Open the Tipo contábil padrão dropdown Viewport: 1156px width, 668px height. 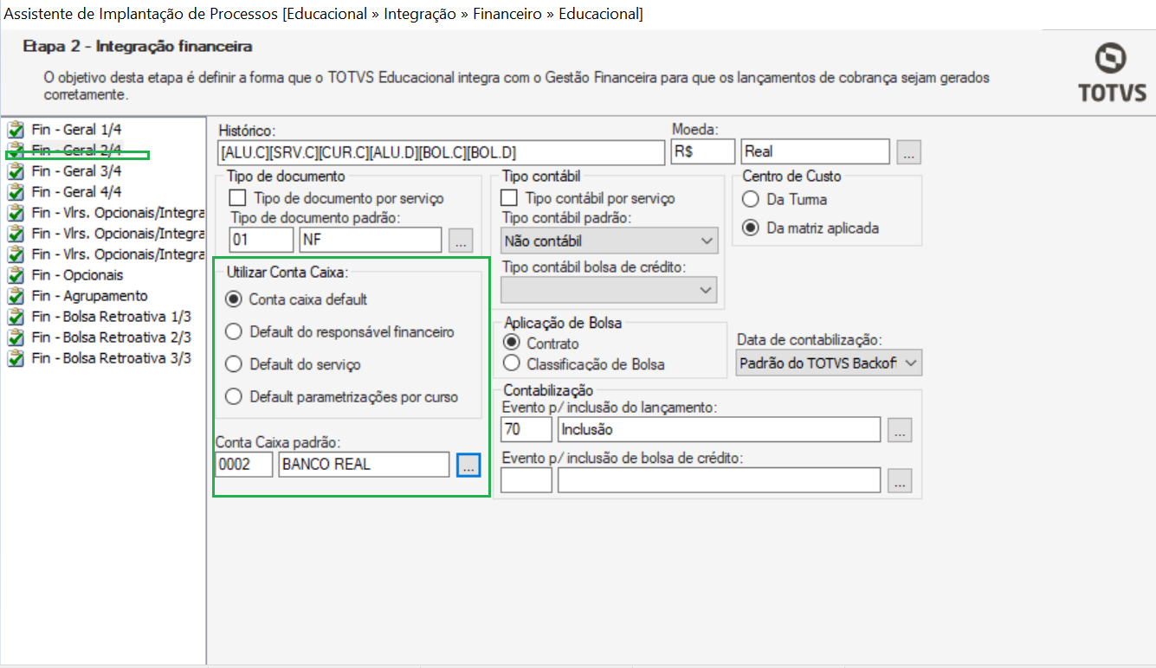610,241
